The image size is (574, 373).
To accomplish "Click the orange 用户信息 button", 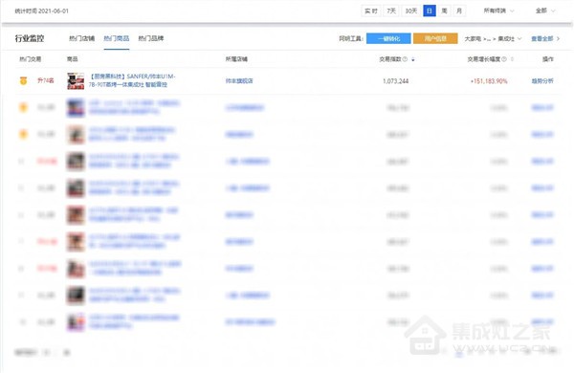I will tap(435, 38).
